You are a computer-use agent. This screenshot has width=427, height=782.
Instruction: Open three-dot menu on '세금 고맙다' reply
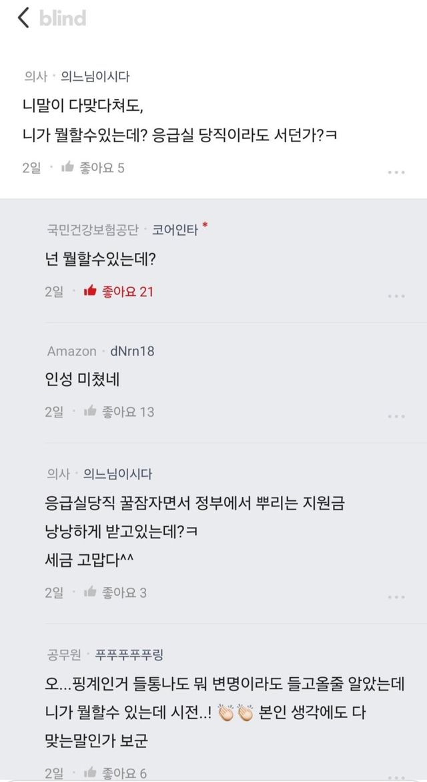[396, 596]
